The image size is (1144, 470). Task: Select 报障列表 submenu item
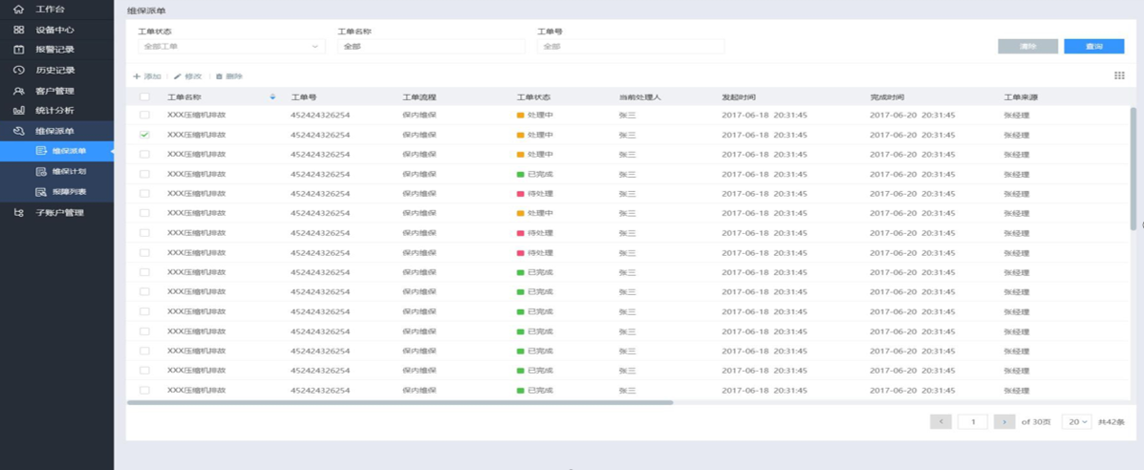tap(68, 192)
